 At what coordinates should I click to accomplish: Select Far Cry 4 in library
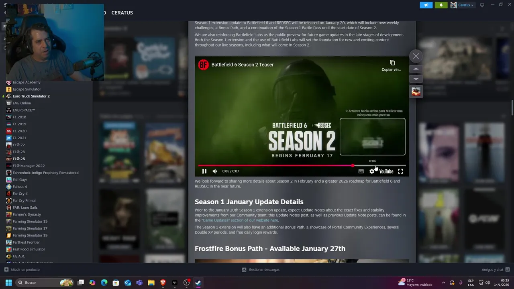point(20,193)
